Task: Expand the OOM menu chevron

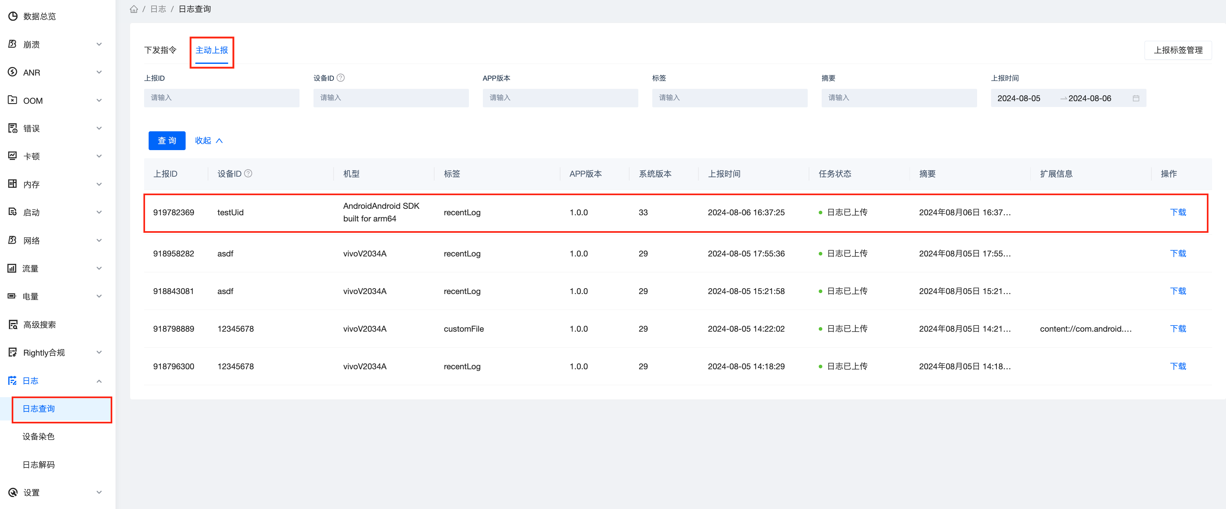Action: (x=99, y=101)
